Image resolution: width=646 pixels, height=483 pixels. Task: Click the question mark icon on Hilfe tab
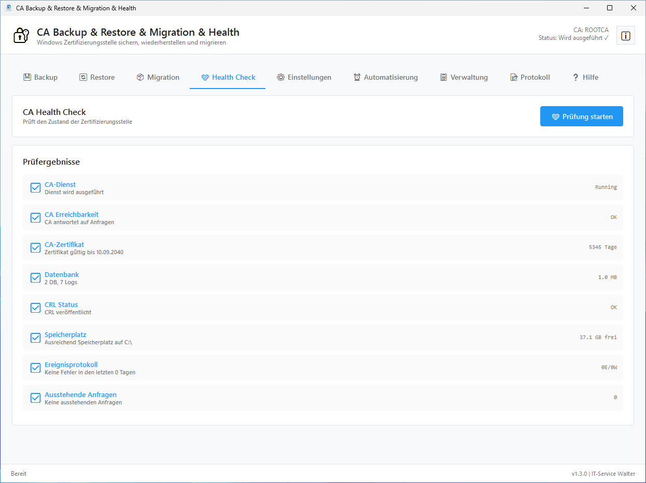(x=575, y=77)
